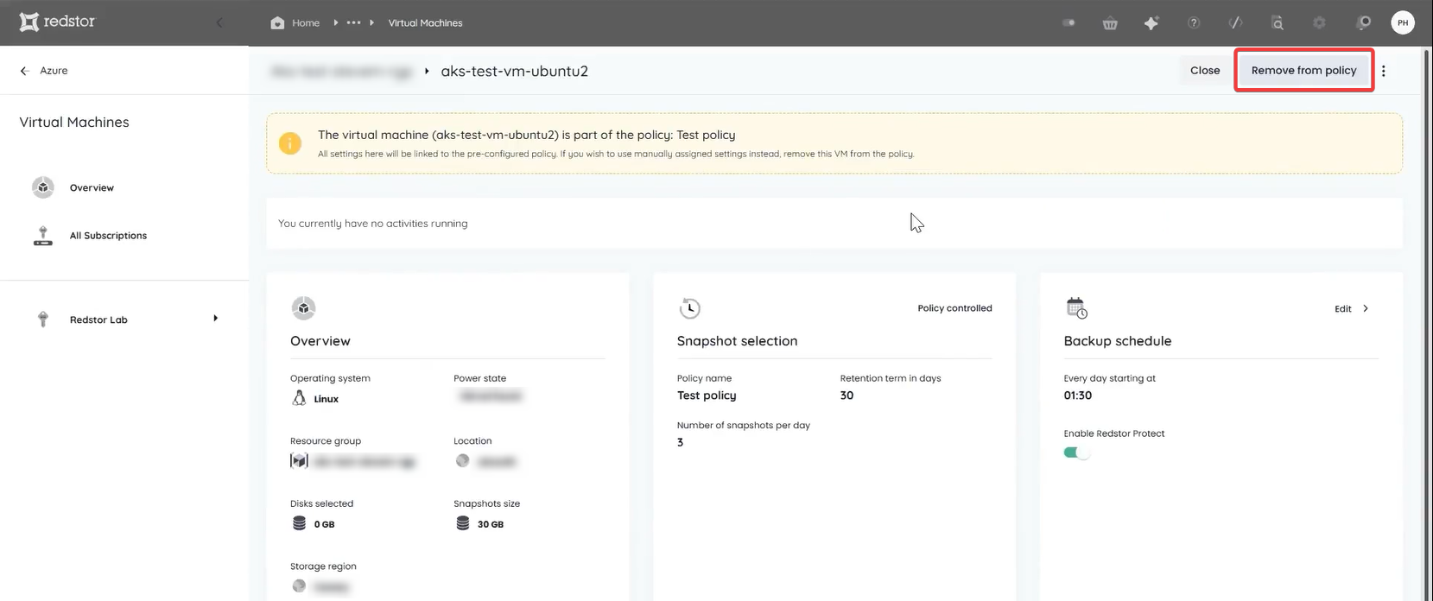Click the All Subscriptions icon
Image resolution: width=1433 pixels, height=601 pixels.
click(x=43, y=236)
